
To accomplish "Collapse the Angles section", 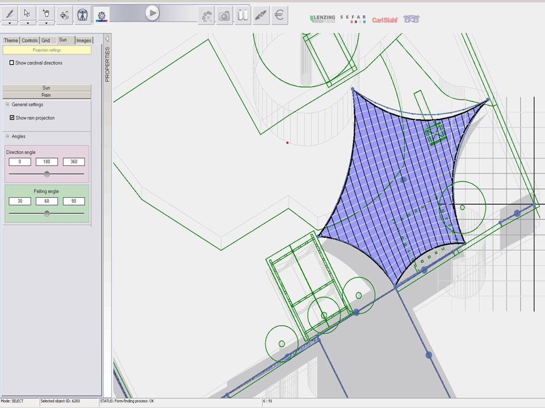I will point(7,137).
